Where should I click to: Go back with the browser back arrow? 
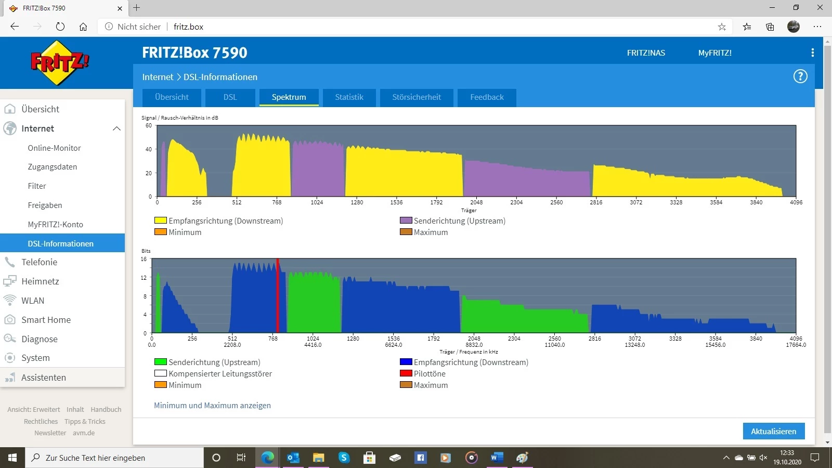click(x=15, y=27)
